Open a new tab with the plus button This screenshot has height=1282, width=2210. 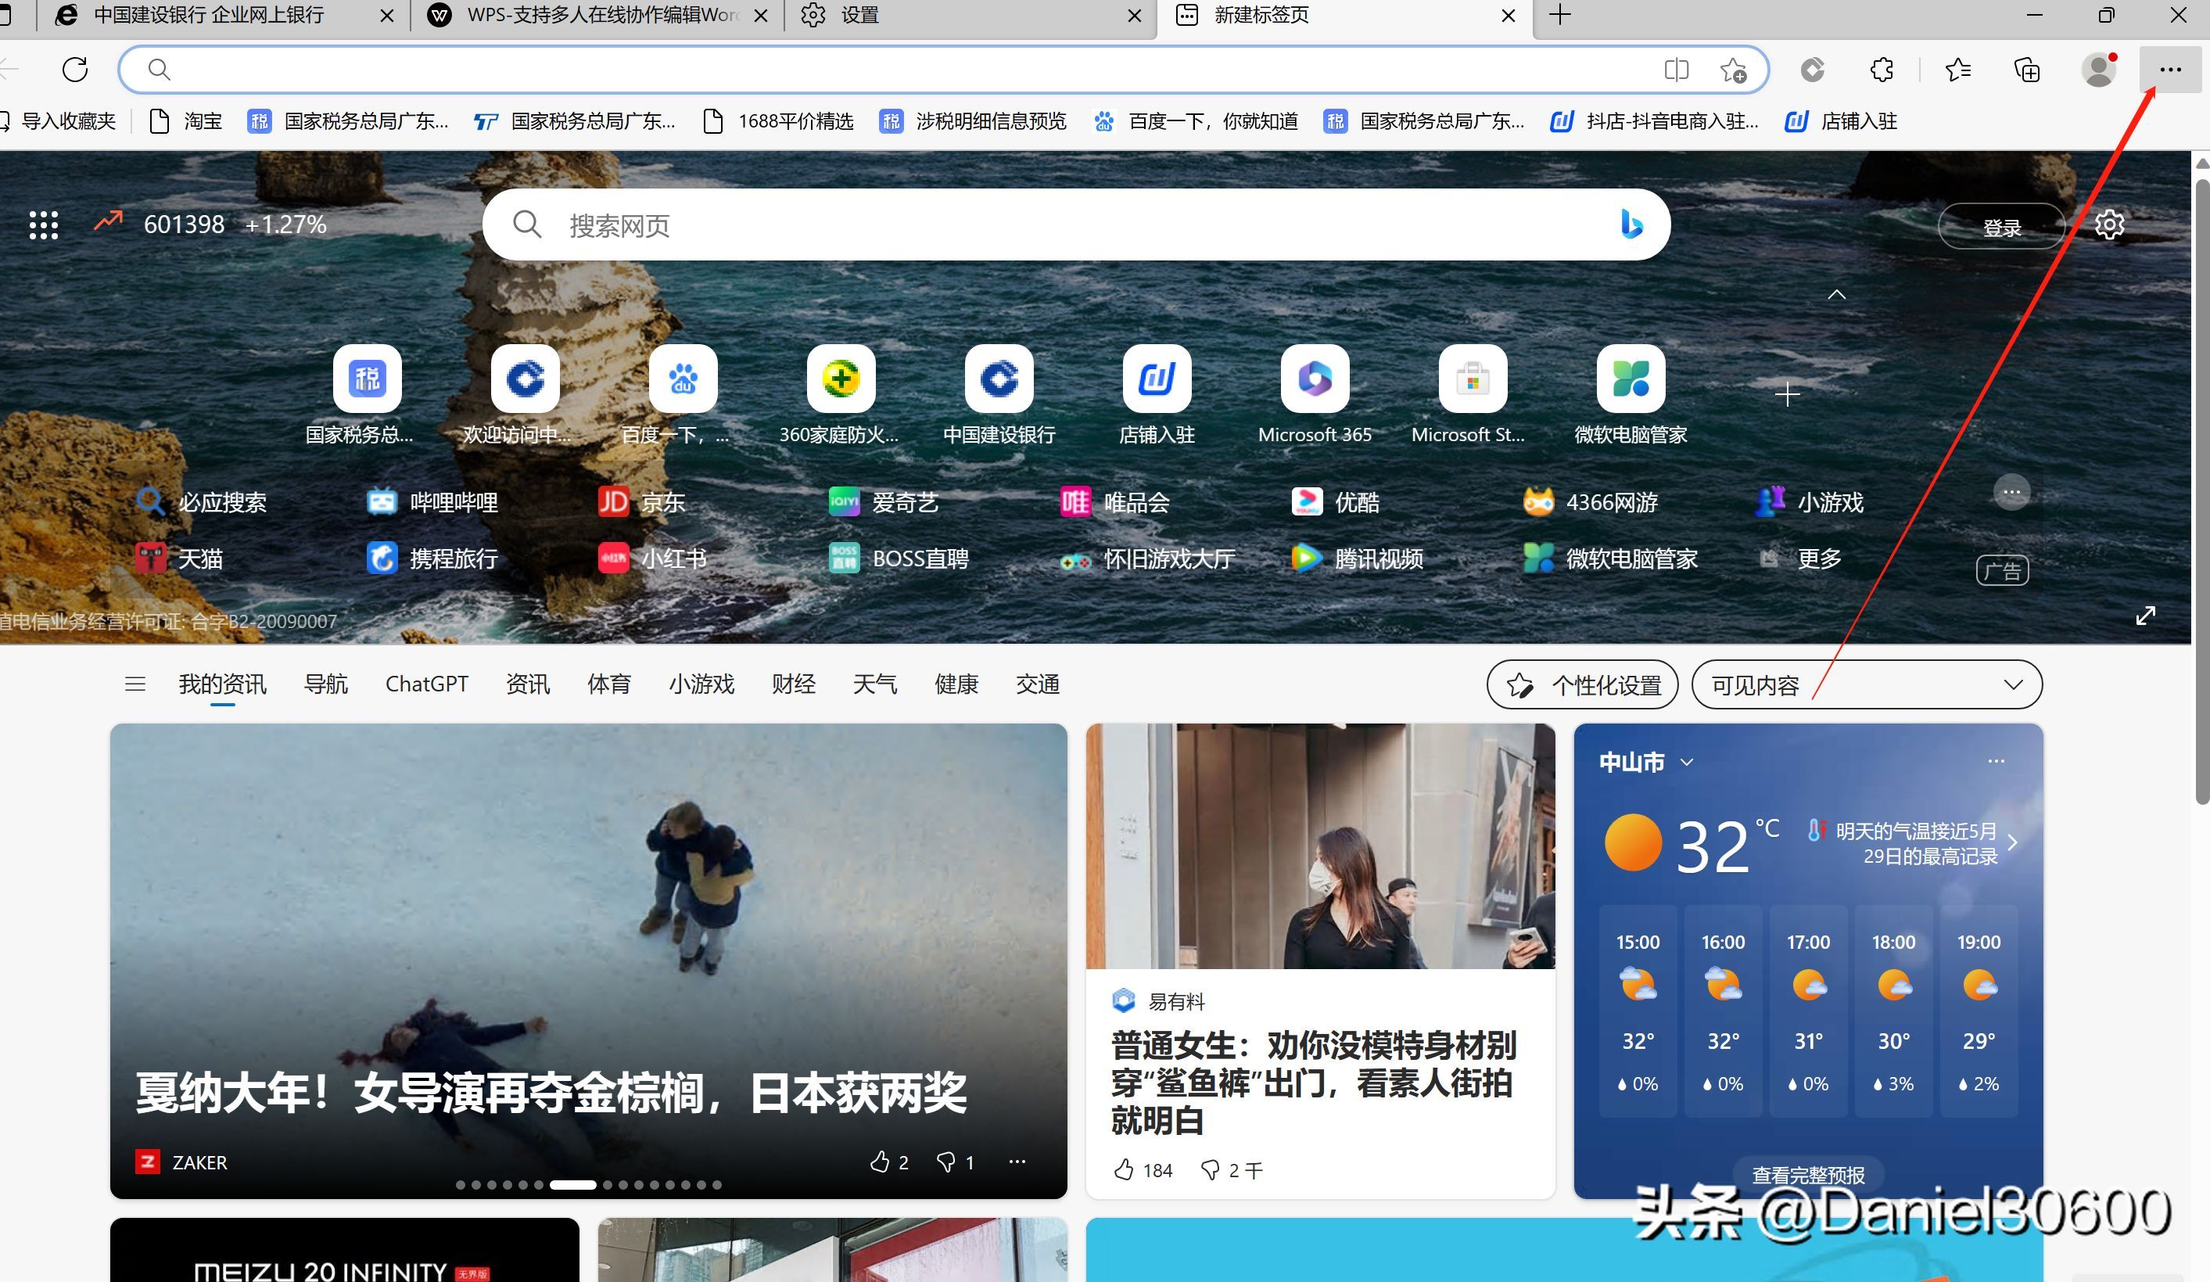[1559, 16]
